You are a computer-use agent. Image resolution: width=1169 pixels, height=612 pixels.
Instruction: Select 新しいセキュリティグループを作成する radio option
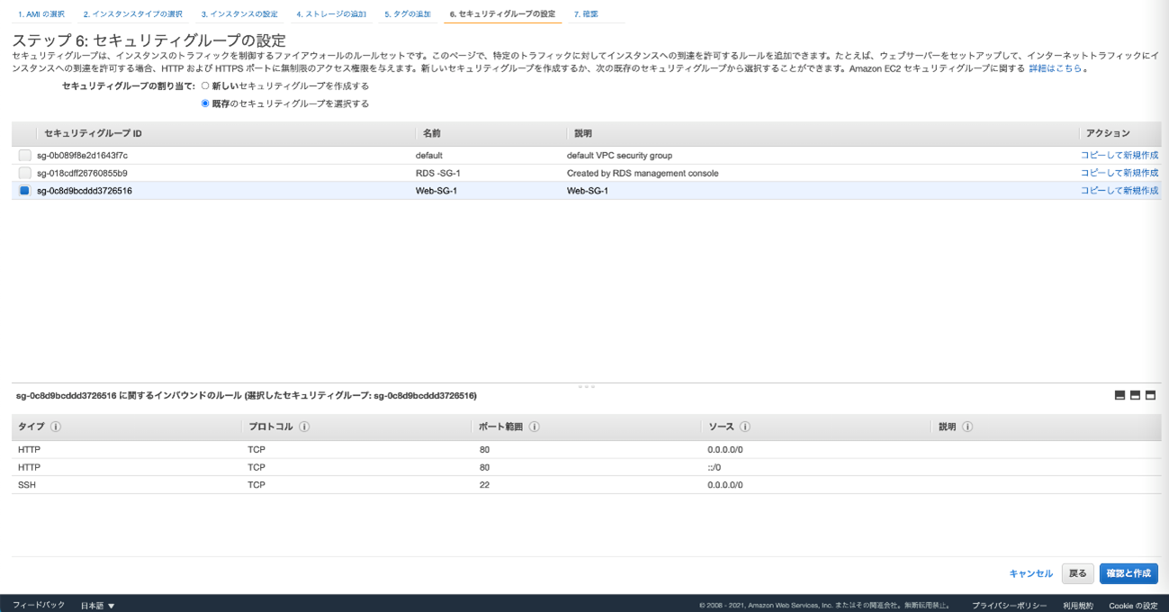coord(205,86)
